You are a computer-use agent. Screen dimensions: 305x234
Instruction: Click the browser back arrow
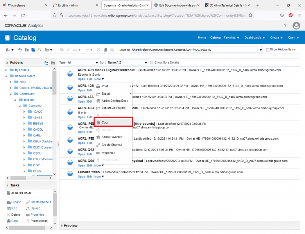(6, 15)
